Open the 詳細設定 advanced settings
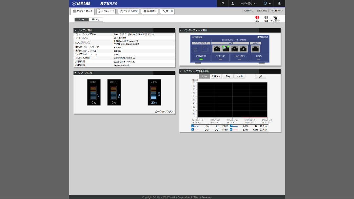354x199 pixels. [149, 11]
